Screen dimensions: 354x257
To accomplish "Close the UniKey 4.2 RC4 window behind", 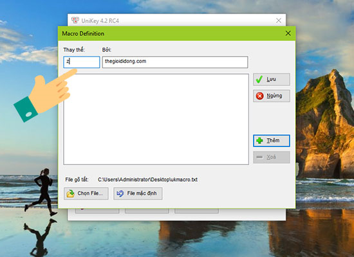I will pyautogui.click(x=279, y=21).
